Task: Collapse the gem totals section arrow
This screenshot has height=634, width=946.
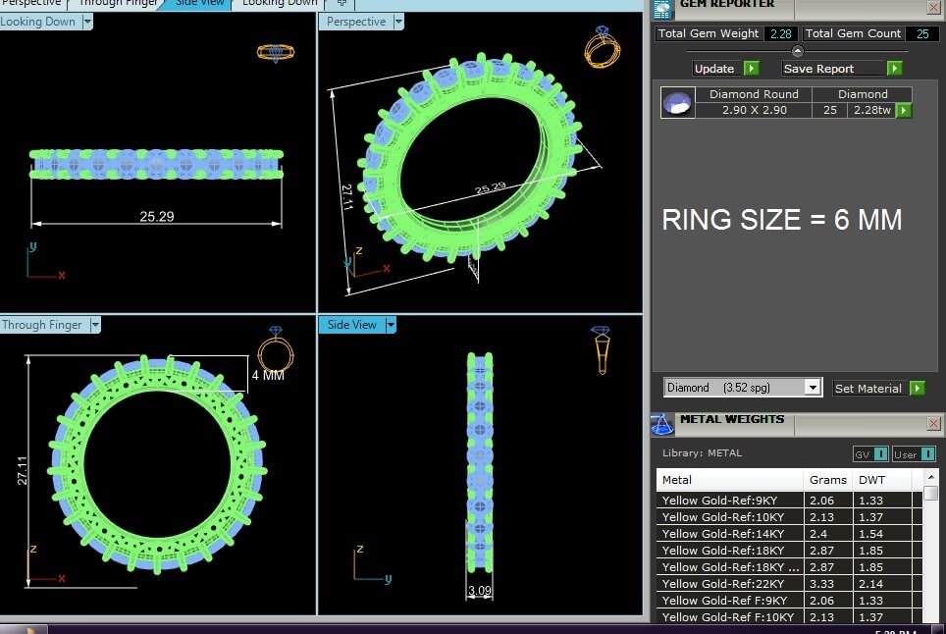Action: click(x=797, y=51)
